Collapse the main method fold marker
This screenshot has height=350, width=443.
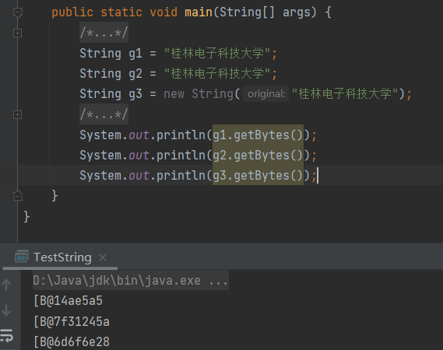click(17, 12)
